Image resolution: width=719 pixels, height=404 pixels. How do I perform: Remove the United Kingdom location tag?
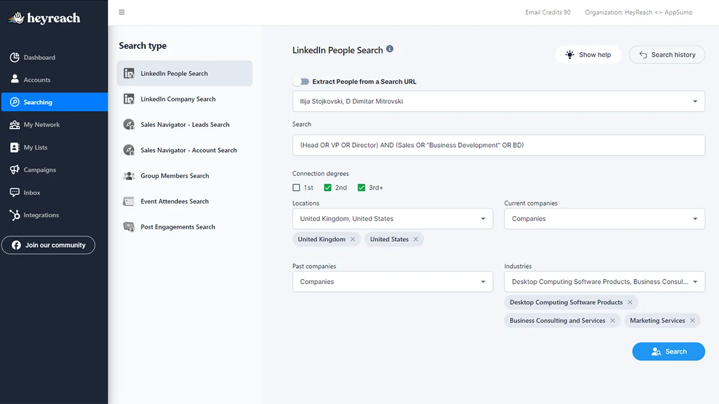point(353,239)
